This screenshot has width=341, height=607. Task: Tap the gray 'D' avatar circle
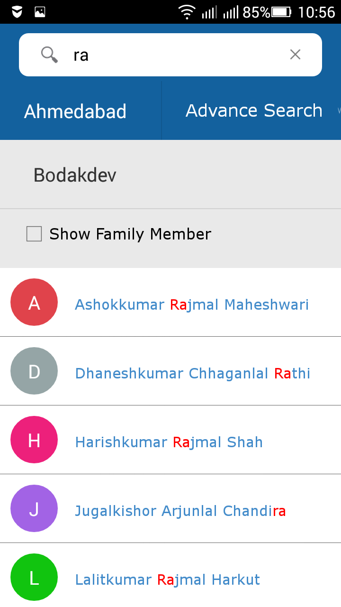tap(34, 371)
